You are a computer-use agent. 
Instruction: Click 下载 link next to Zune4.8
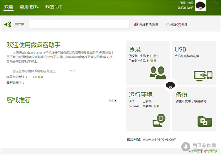157,106
